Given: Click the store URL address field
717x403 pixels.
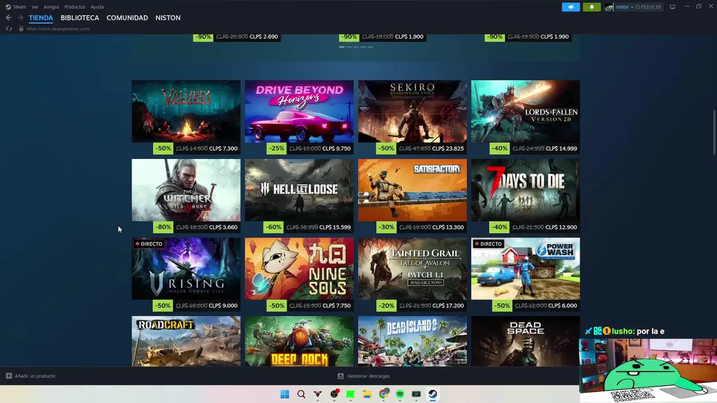Looking at the screenshot, I should coord(58,29).
